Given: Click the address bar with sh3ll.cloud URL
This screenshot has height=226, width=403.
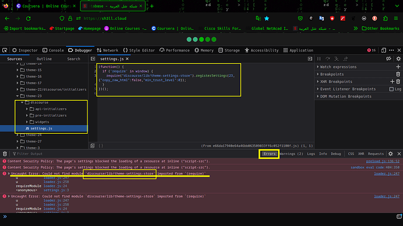Looking at the screenshot, I should pos(165,19).
